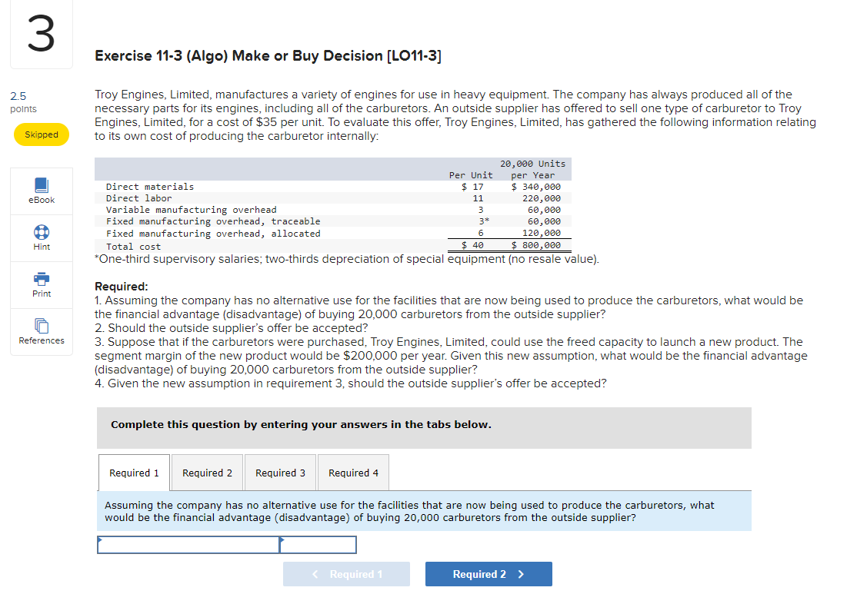Viewport: 867px width, 604px height.
Task: Click the exercise title Make or Buy Decision
Action: pyautogui.click(x=268, y=56)
